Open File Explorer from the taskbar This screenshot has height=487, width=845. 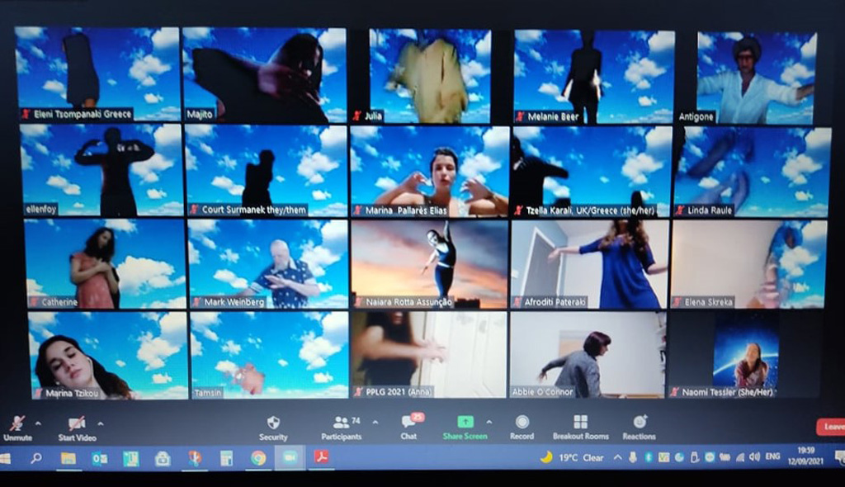click(x=68, y=458)
